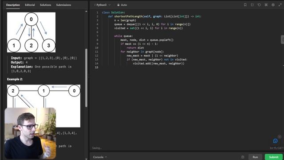Click the scroll-up arrow in description panel
This screenshot has height=160, width=284.
86,12
